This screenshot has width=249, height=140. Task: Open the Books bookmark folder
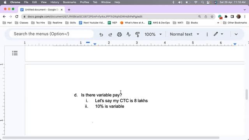click(x=192, y=23)
